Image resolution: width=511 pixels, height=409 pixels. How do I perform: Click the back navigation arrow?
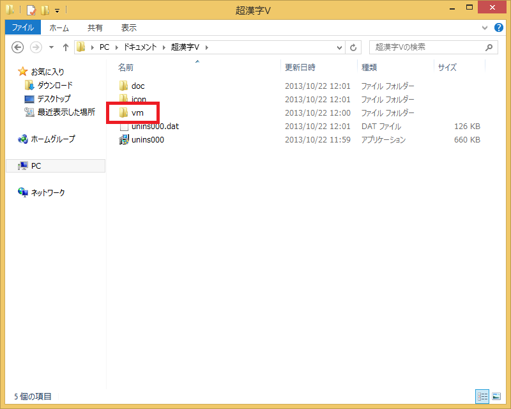click(x=18, y=47)
